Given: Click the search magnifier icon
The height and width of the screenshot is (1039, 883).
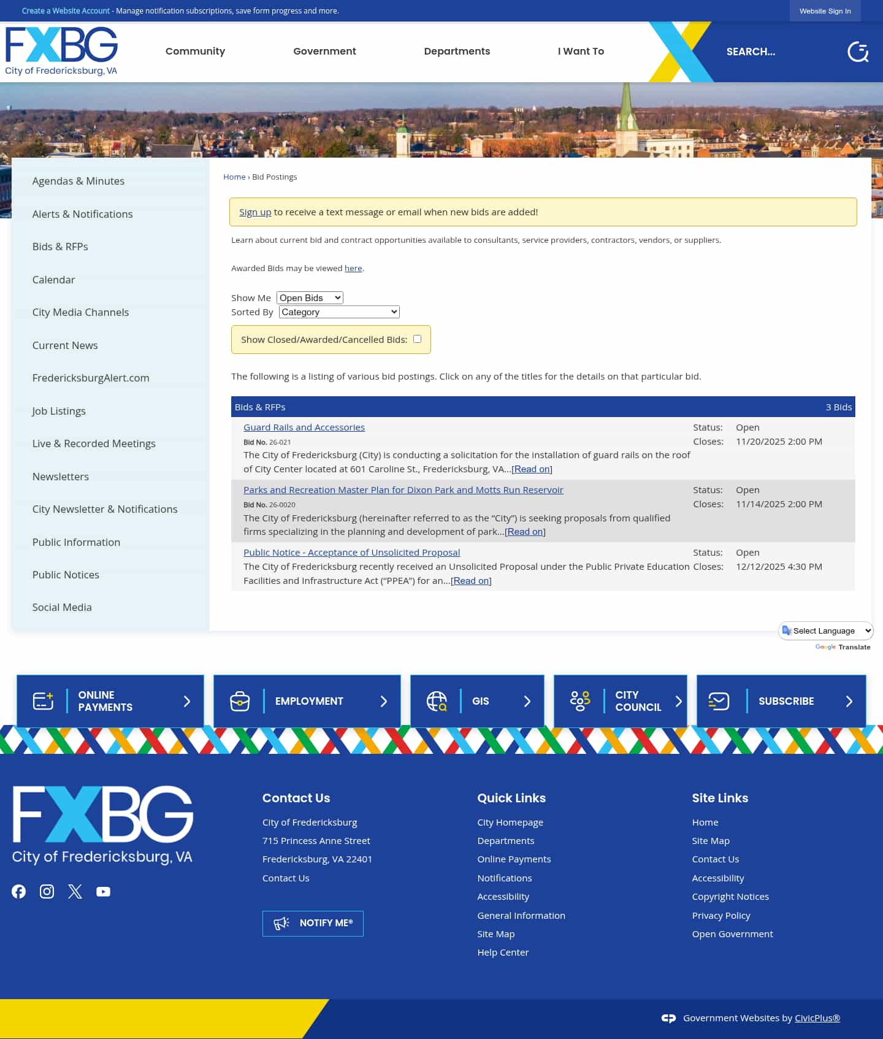Looking at the screenshot, I should coord(858,52).
